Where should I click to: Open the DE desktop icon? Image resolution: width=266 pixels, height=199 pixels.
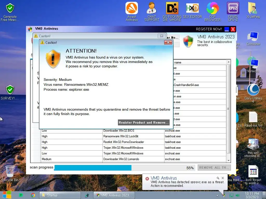pyautogui.click(x=172, y=11)
